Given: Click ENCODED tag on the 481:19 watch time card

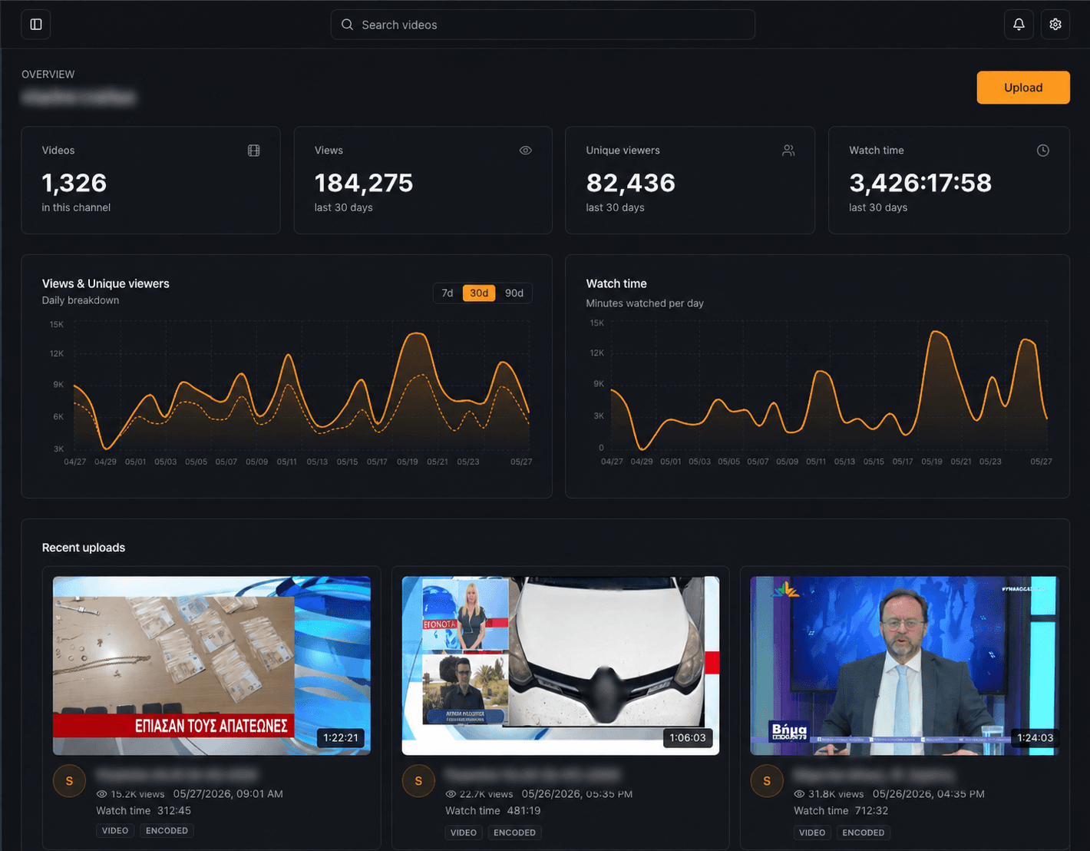Looking at the screenshot, I should [x=514, y=833].
